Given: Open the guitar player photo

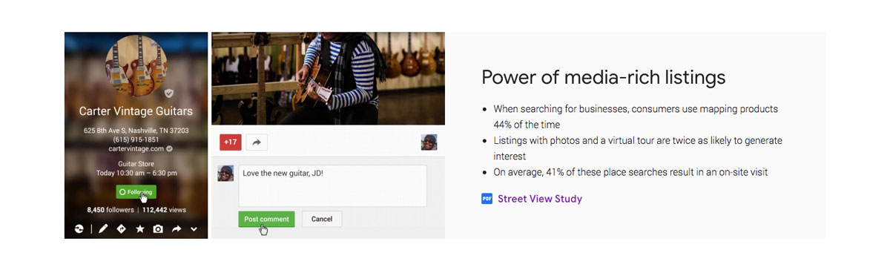Looking at the screenshot, I should 328,79.
